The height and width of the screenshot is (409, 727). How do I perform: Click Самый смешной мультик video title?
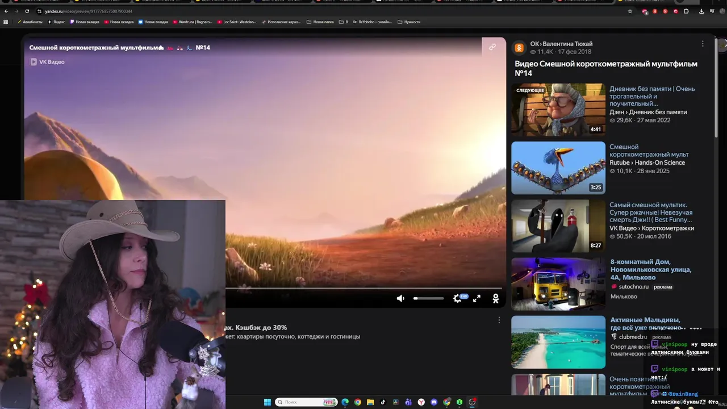651,212
